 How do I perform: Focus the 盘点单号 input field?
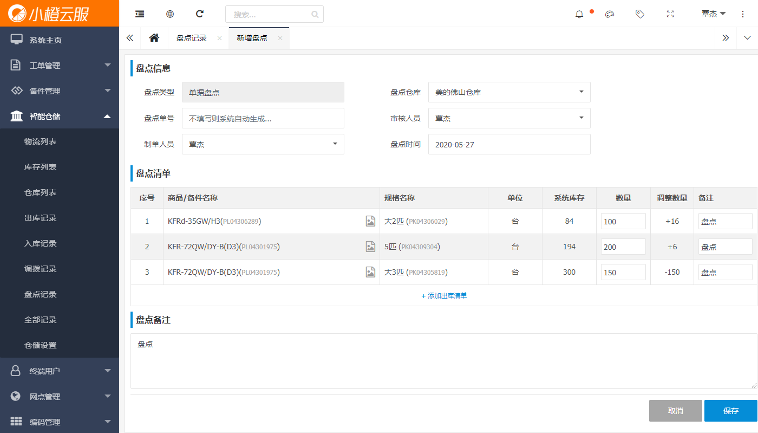(263, 118)
